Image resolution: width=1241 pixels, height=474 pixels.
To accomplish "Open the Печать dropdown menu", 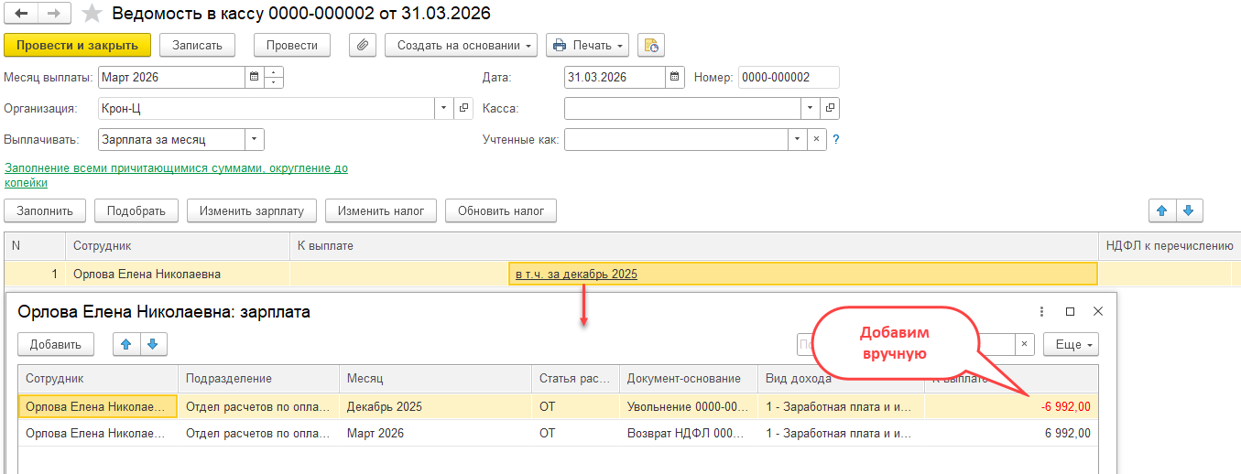I will (588, 45).
